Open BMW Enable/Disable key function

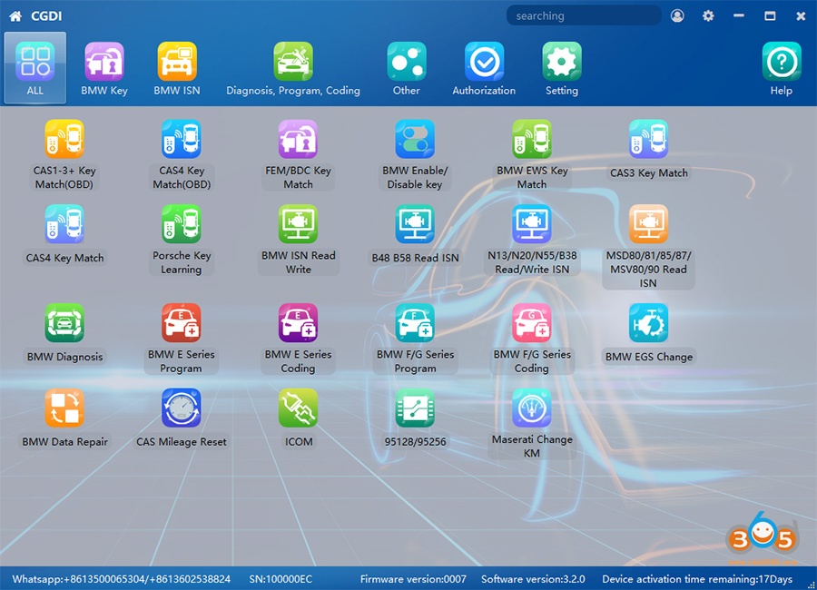point(415,140)
